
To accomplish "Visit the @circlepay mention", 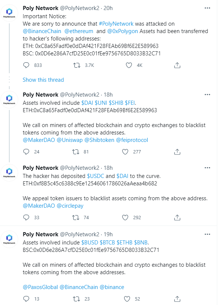I will point(70,206).
